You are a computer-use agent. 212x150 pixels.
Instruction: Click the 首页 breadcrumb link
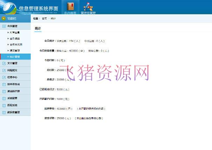click(x=44, y=18)
